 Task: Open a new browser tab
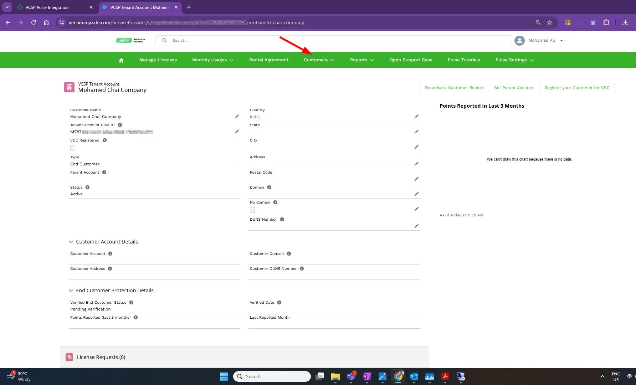pos(189,7)
